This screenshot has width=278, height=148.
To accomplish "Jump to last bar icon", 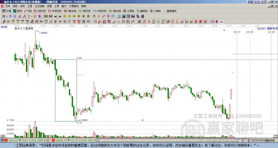I will pyautogui.click(x=50, y=16).
